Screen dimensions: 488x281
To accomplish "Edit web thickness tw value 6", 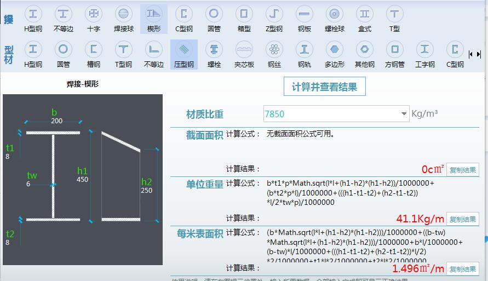I will point(28,183).
